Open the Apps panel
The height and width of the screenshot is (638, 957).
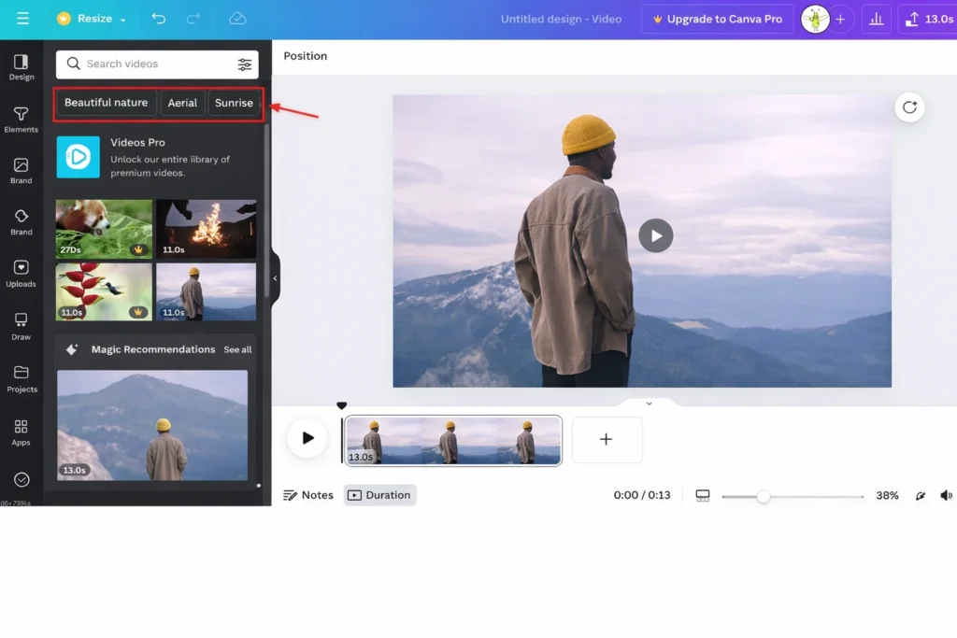pyautogui.click(x=21, y=432)
